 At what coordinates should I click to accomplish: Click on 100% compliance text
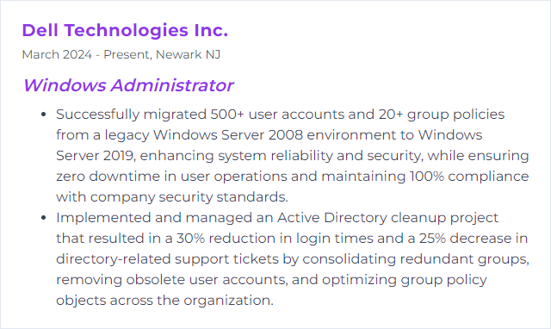click(469, 176)
